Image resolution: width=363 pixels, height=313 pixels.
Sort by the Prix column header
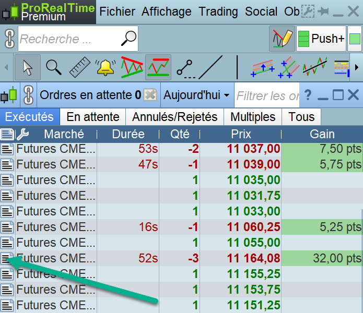coord(241,134)
